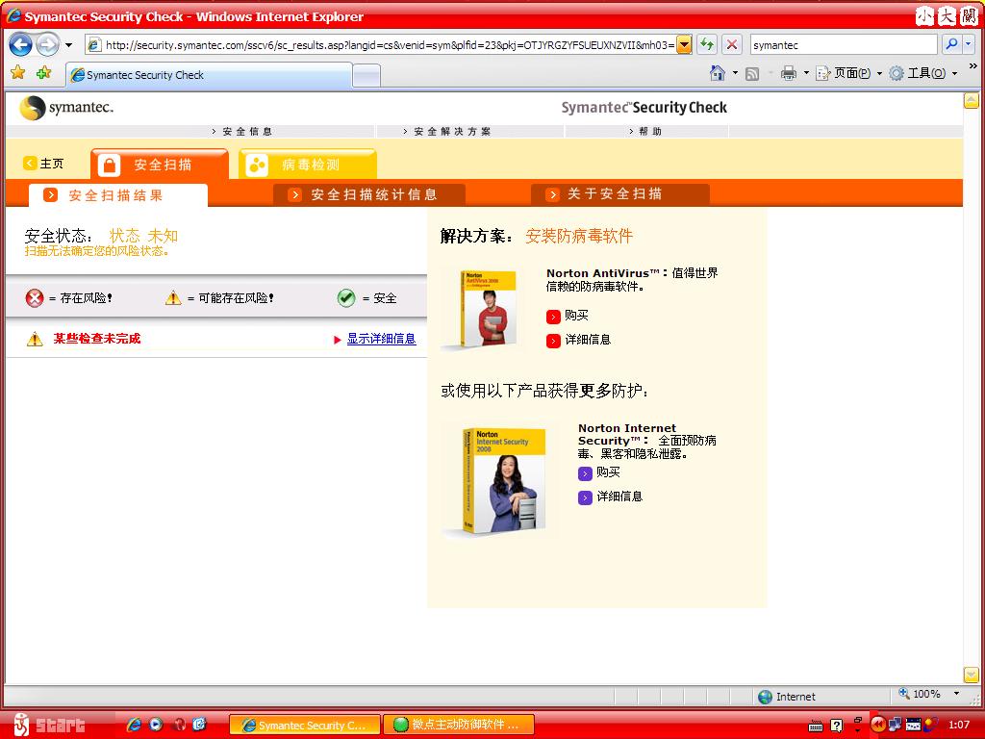Click the Internet security zone status
This screenshot has height=739, width=985.
point(787,697)
